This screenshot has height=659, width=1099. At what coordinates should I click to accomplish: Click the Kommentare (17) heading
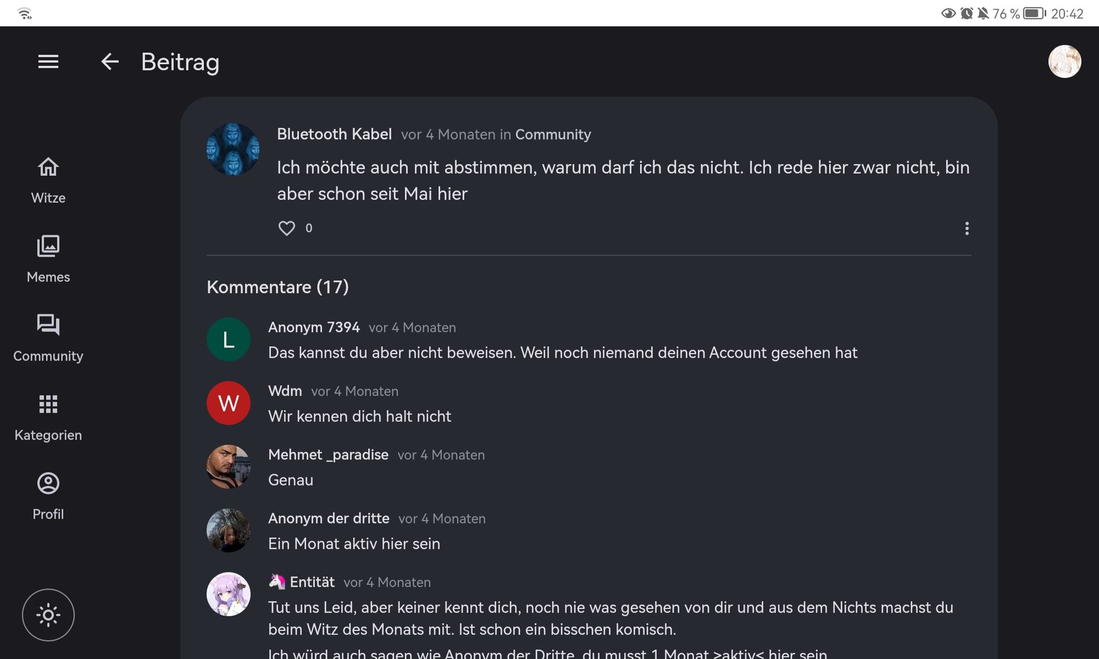[x=278, y=287]
